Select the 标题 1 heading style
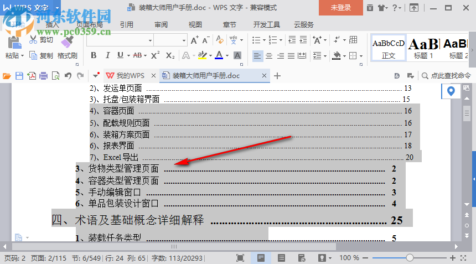The height and width of the screenshot is (264, 476). 423,48
